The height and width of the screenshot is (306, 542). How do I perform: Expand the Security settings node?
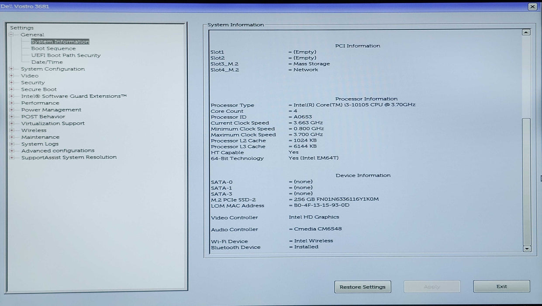click(11, 83)
